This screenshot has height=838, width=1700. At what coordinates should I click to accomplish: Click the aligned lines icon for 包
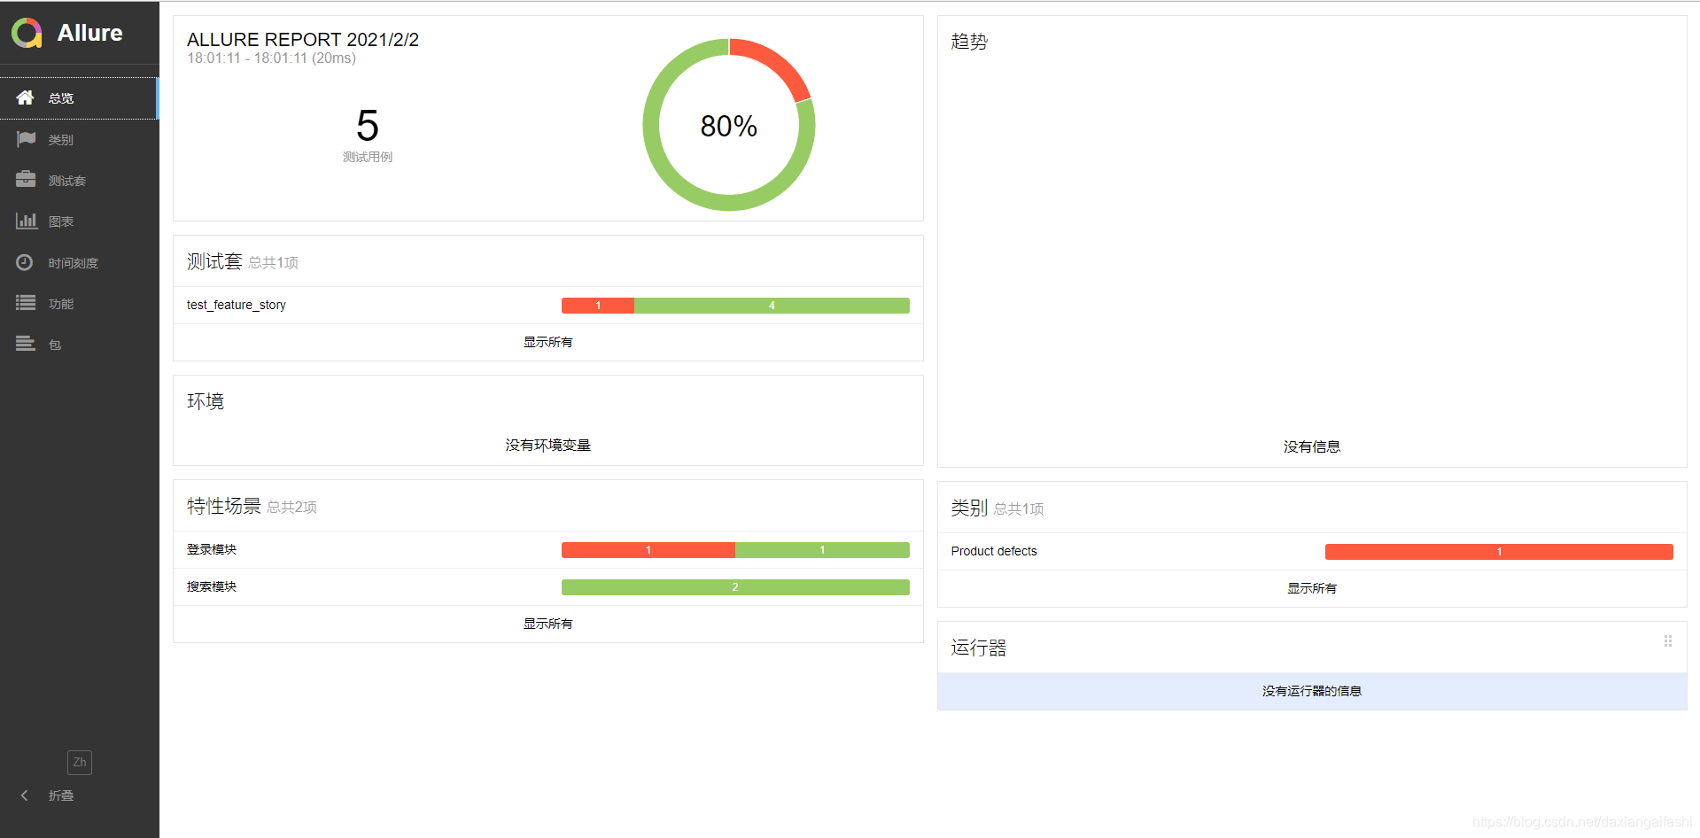26,344
